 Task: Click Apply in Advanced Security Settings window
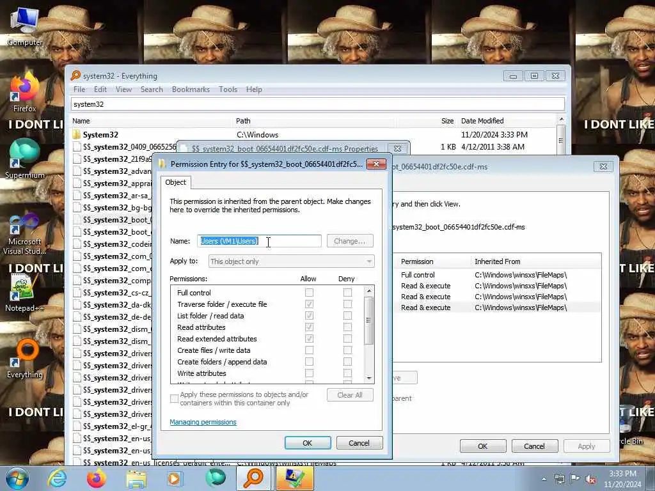point(587,446)
